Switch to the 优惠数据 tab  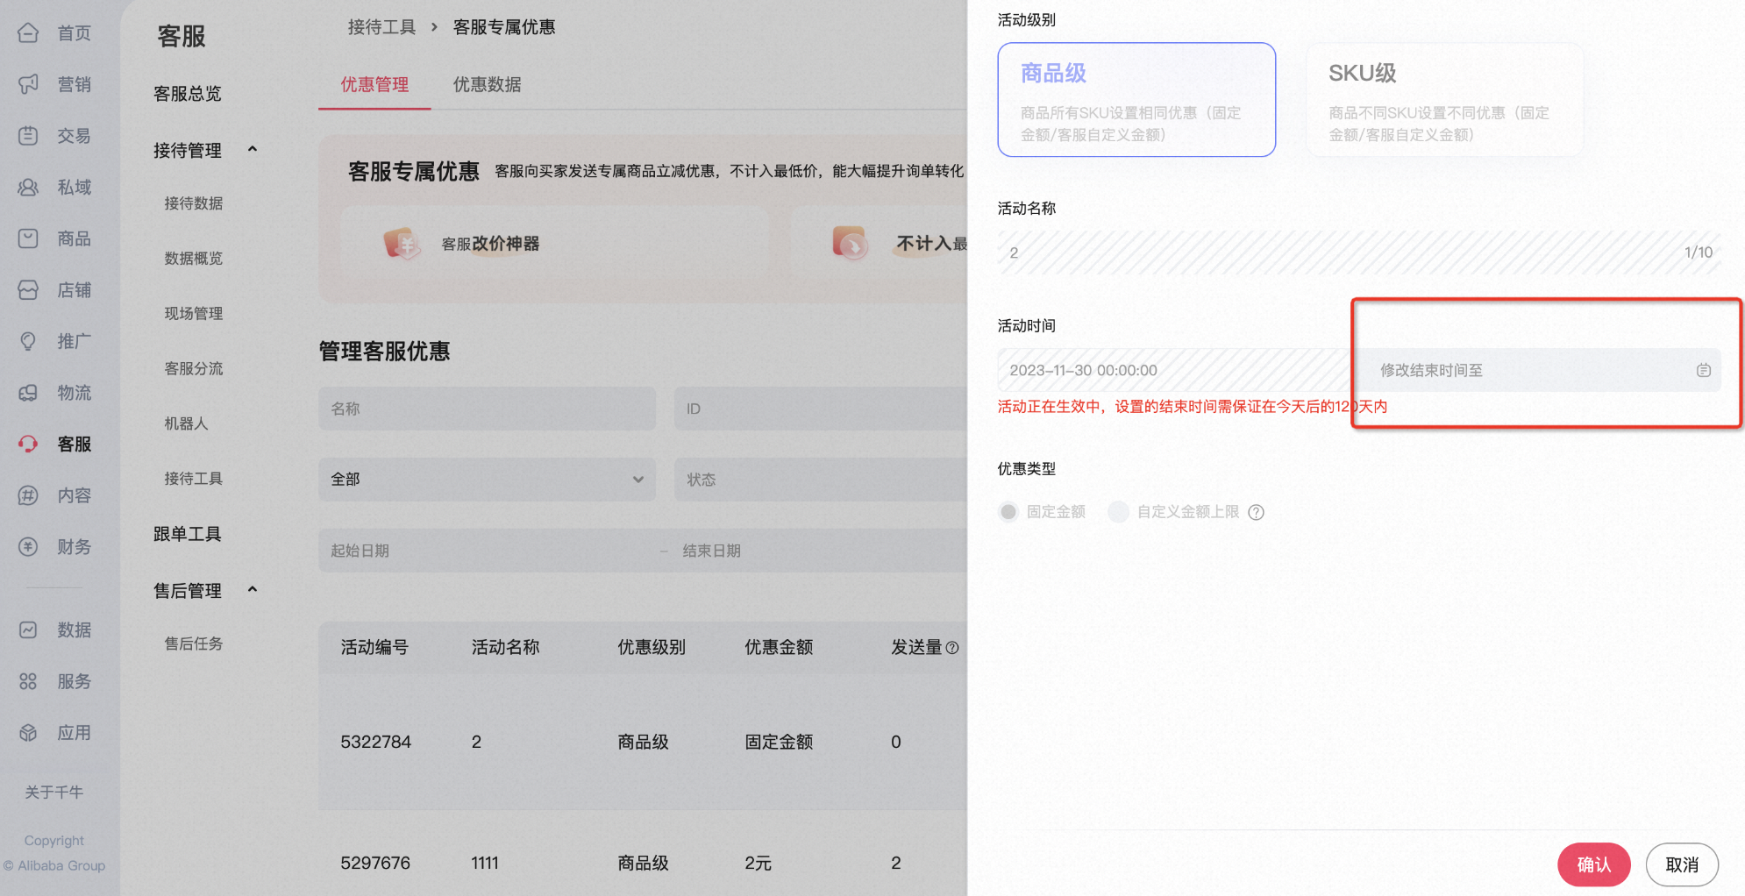[487, 84]
